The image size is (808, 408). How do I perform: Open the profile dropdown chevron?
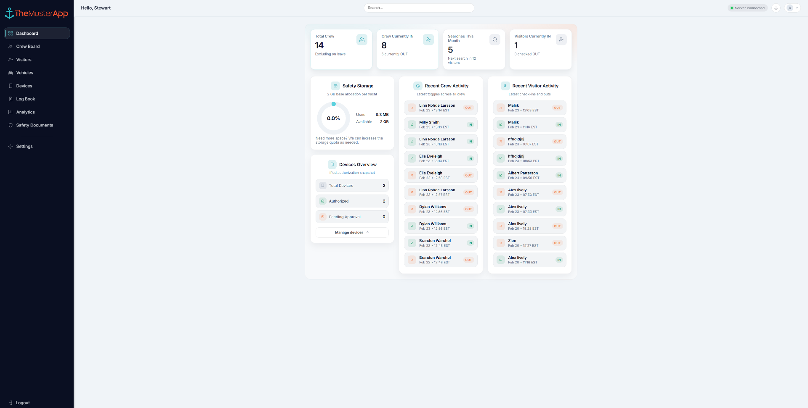pos(796,8)
